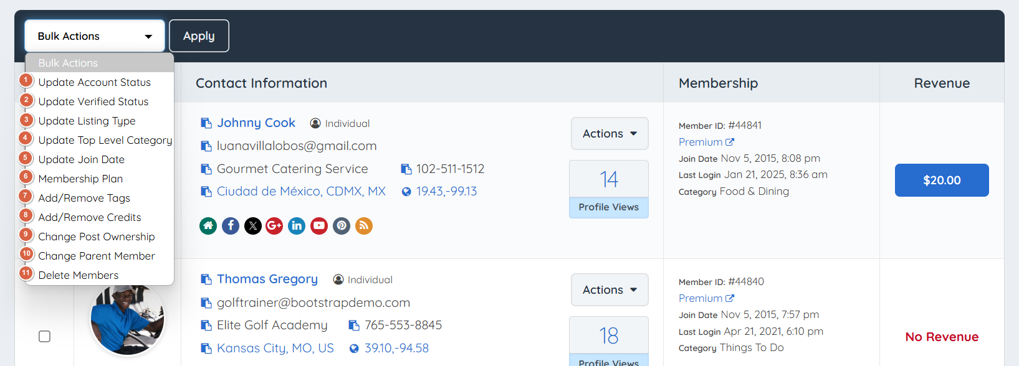This screenshot has height=366, width=1019.
Task: Open Kansas City, MO, US link
Action: 275,348
